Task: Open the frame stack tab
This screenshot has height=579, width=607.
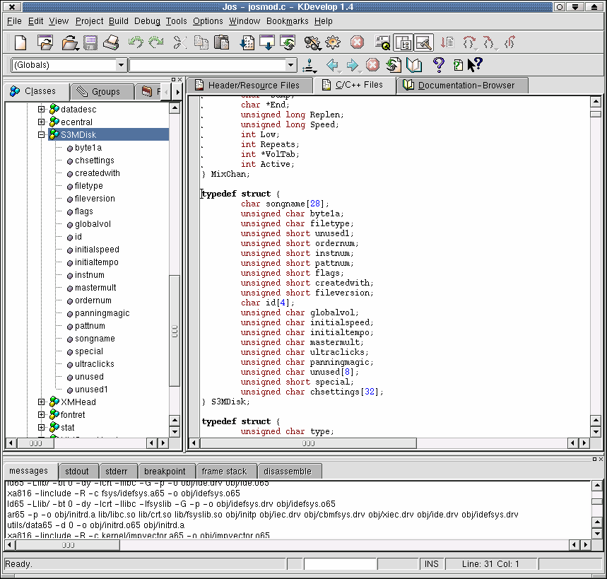Action: (226, 472)
